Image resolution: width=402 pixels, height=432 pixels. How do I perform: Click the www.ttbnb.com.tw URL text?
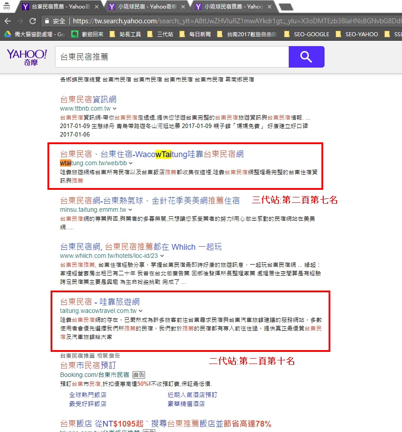[x=86, y=108]
